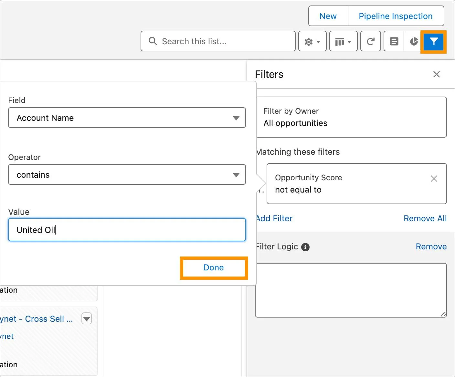The width and height of the screenshot is (455, 377).
Task: Remove the Opportunity Score filter
Action: click(x=434, y=179)
